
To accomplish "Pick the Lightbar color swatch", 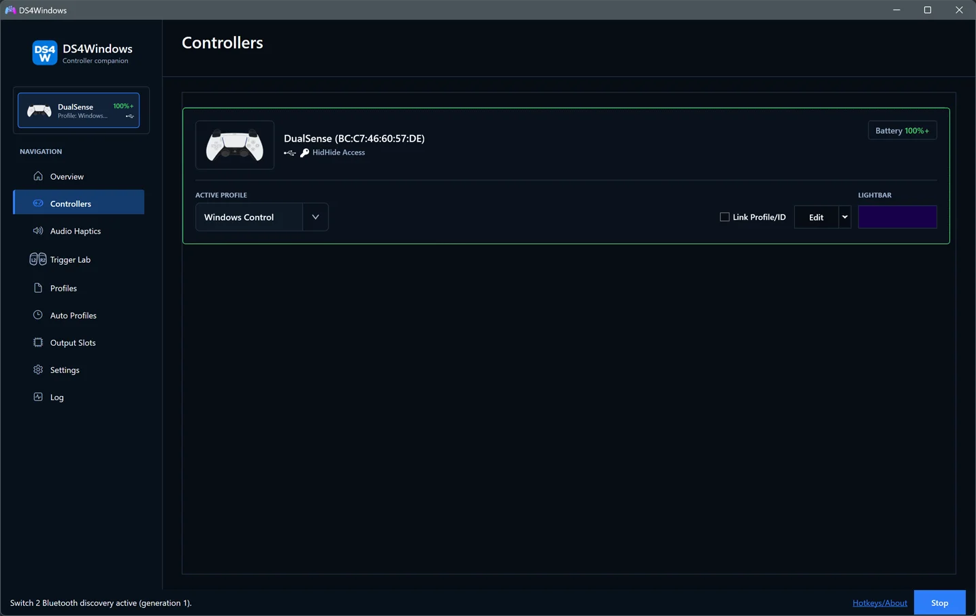I will coord(897,217).
